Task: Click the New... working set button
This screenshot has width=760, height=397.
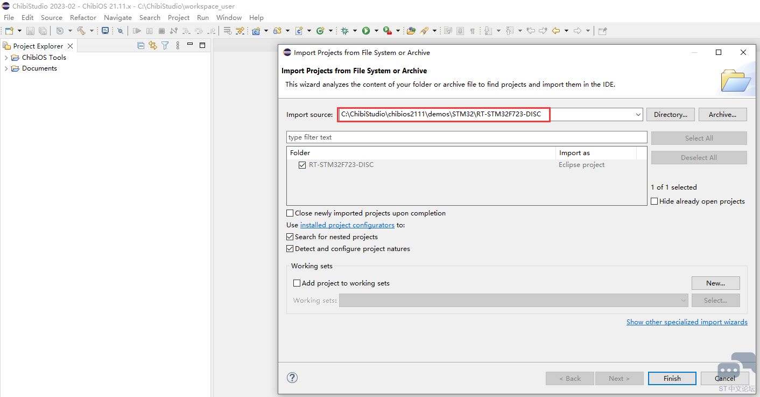Action: (x=716, y=283)
